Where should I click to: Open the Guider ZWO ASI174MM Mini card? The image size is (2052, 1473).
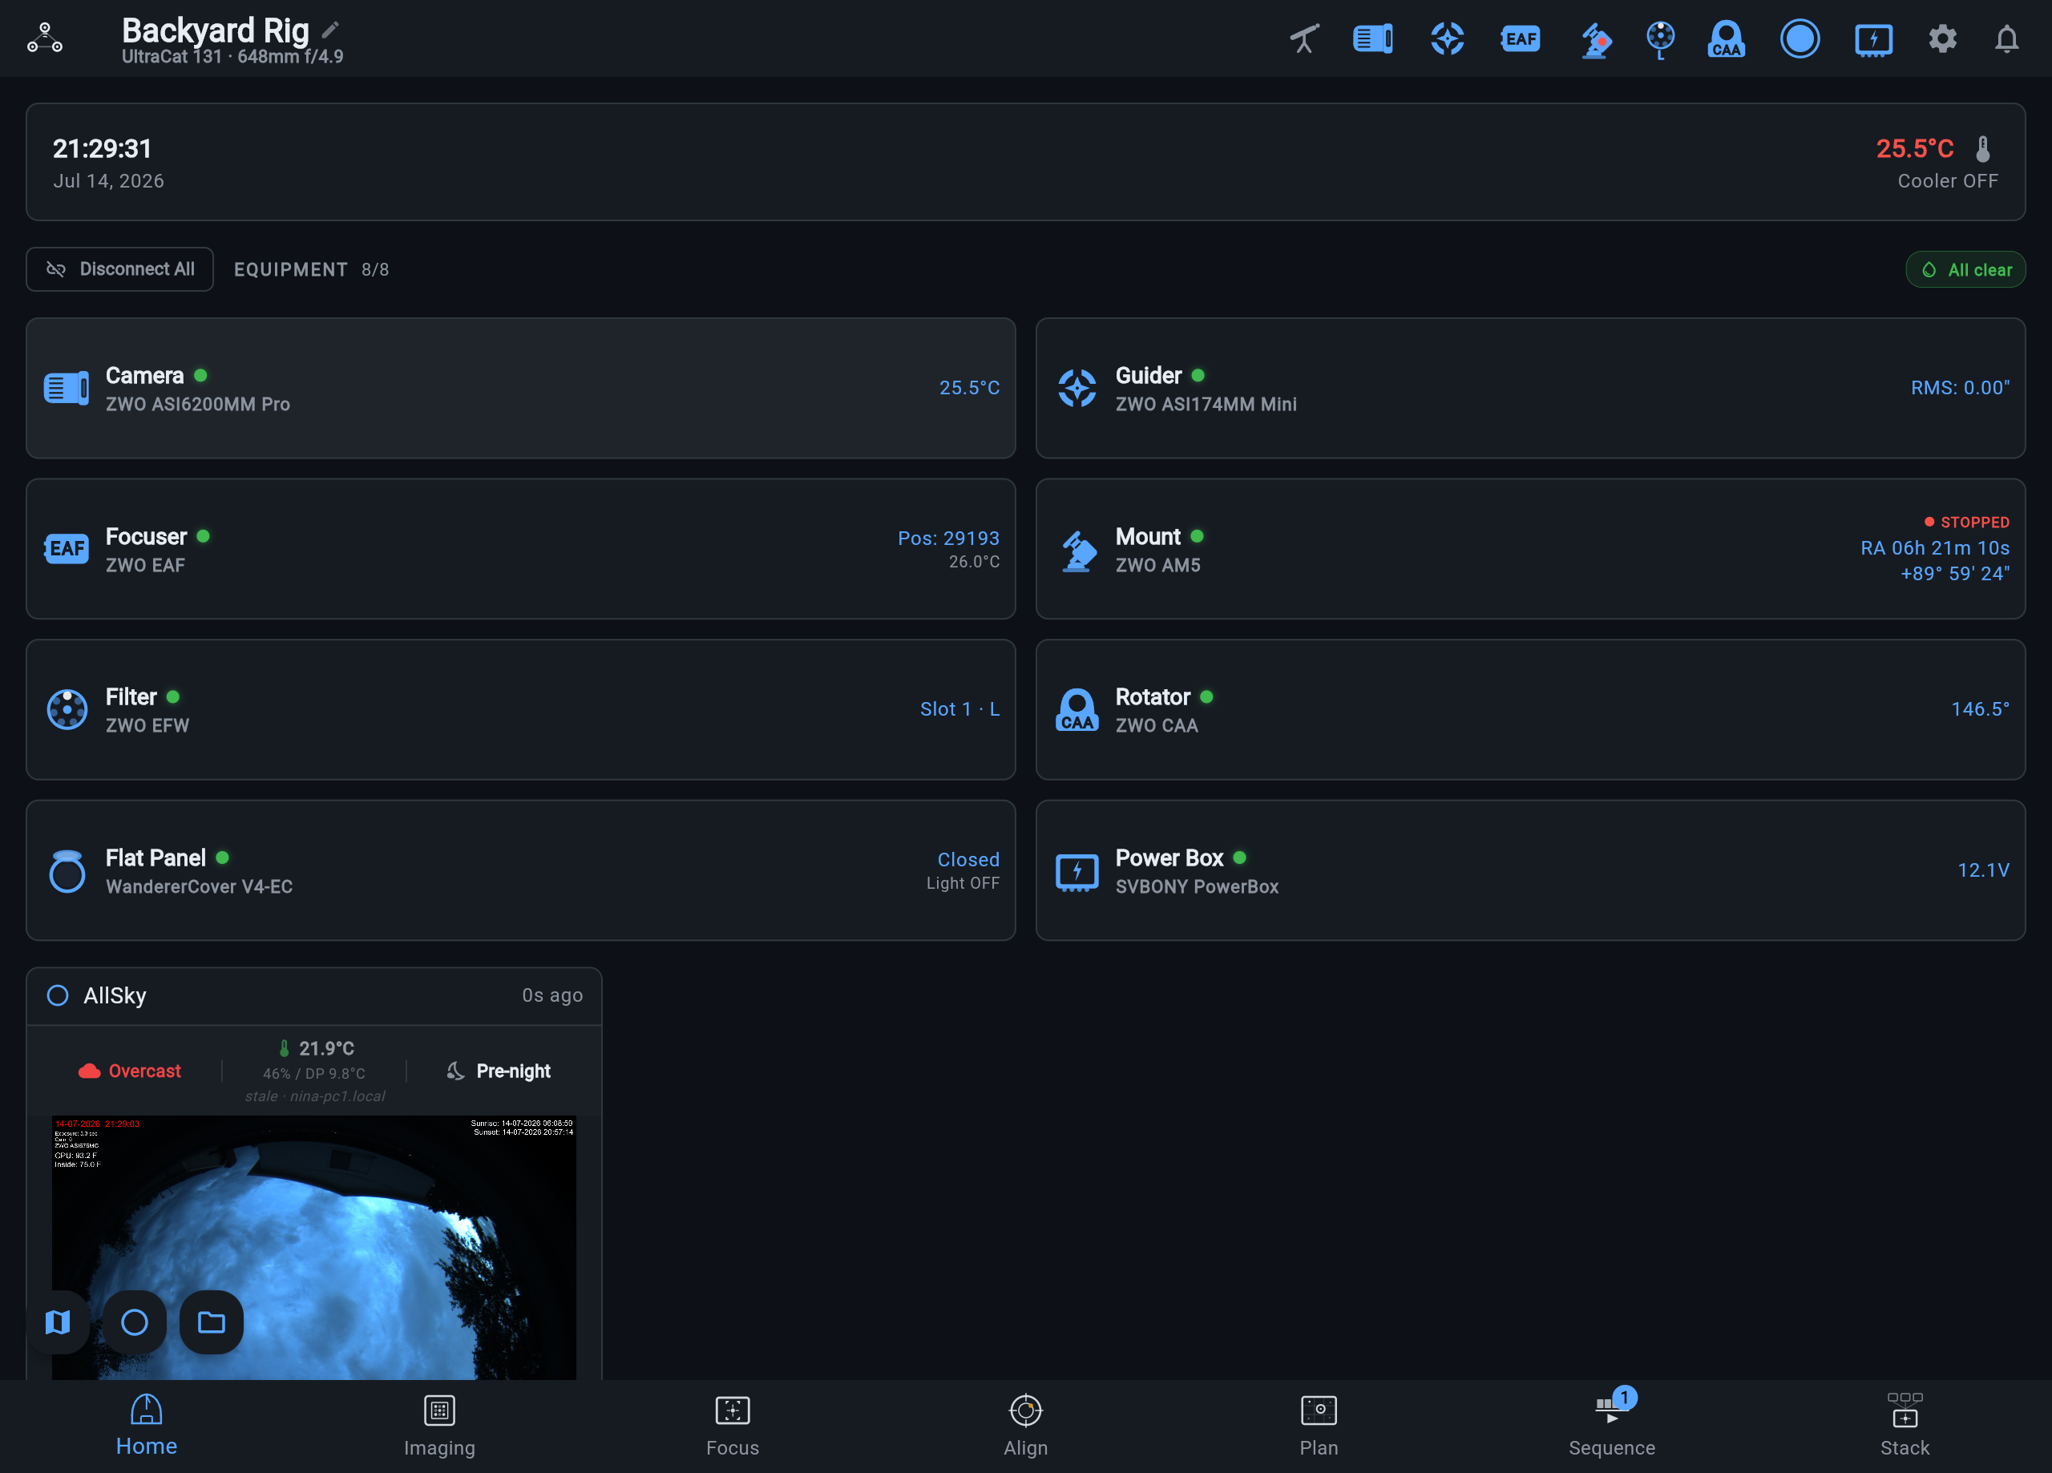point(1531,388)
